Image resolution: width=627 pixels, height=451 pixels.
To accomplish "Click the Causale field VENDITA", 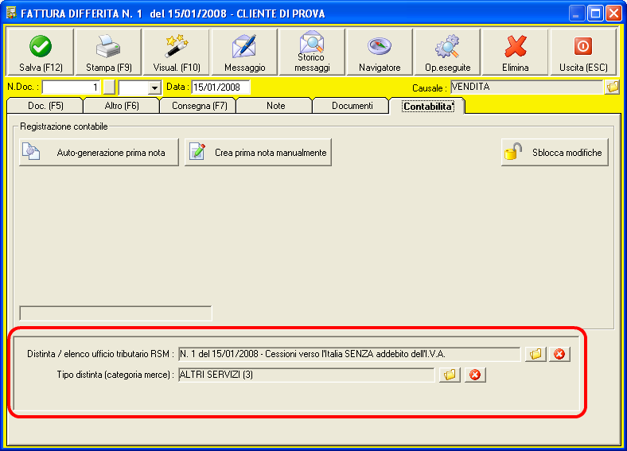I will [x=527, y=87].
